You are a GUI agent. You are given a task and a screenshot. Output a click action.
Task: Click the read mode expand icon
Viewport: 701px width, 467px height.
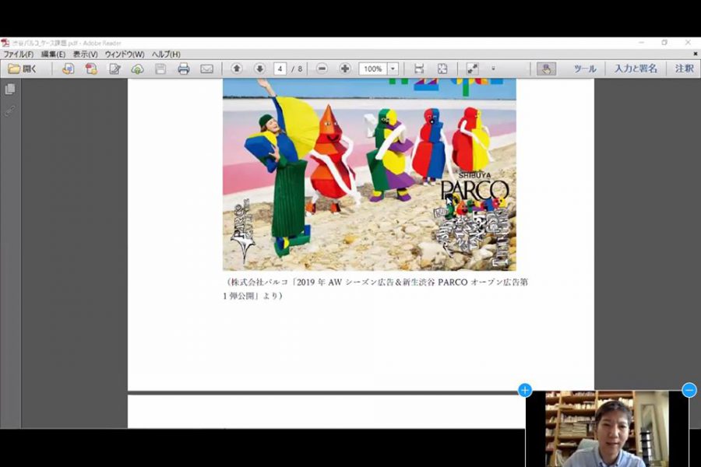[x=473, y=68]
